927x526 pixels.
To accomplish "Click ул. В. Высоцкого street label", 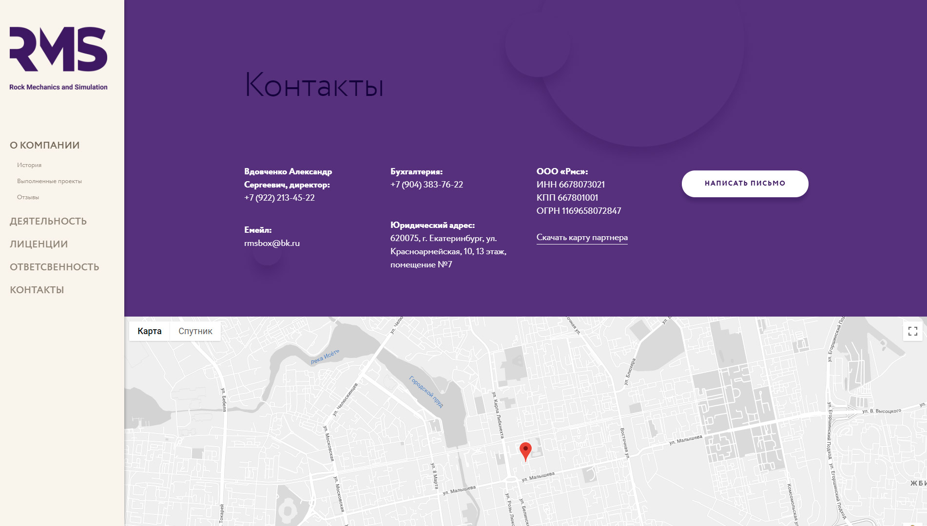I will pos(881,411).
